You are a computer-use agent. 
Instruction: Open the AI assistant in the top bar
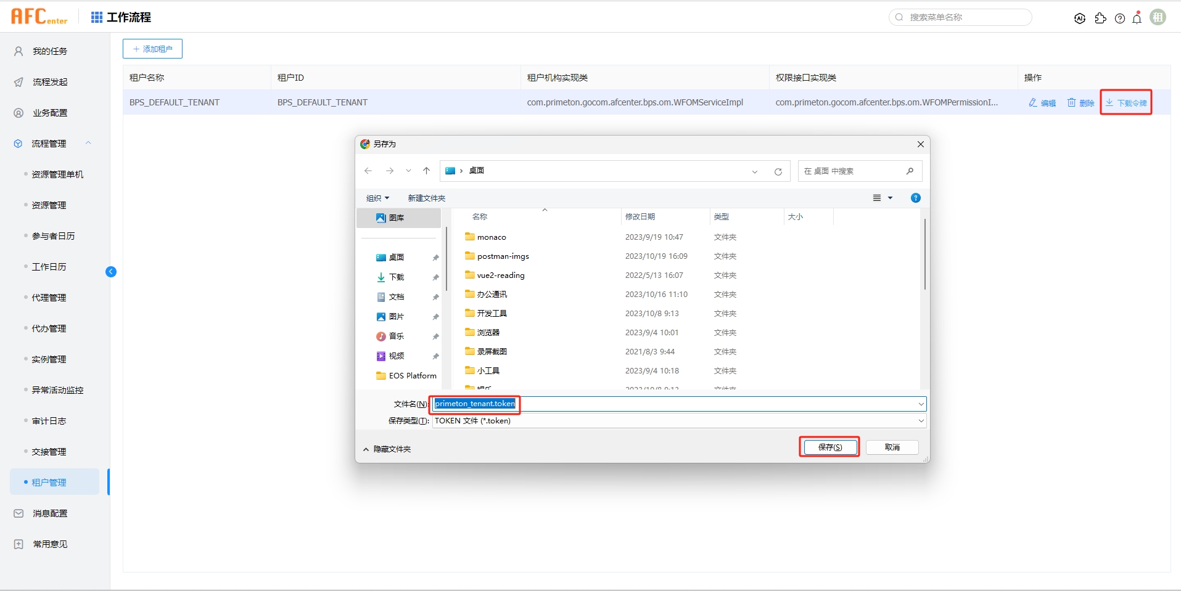1079,18
